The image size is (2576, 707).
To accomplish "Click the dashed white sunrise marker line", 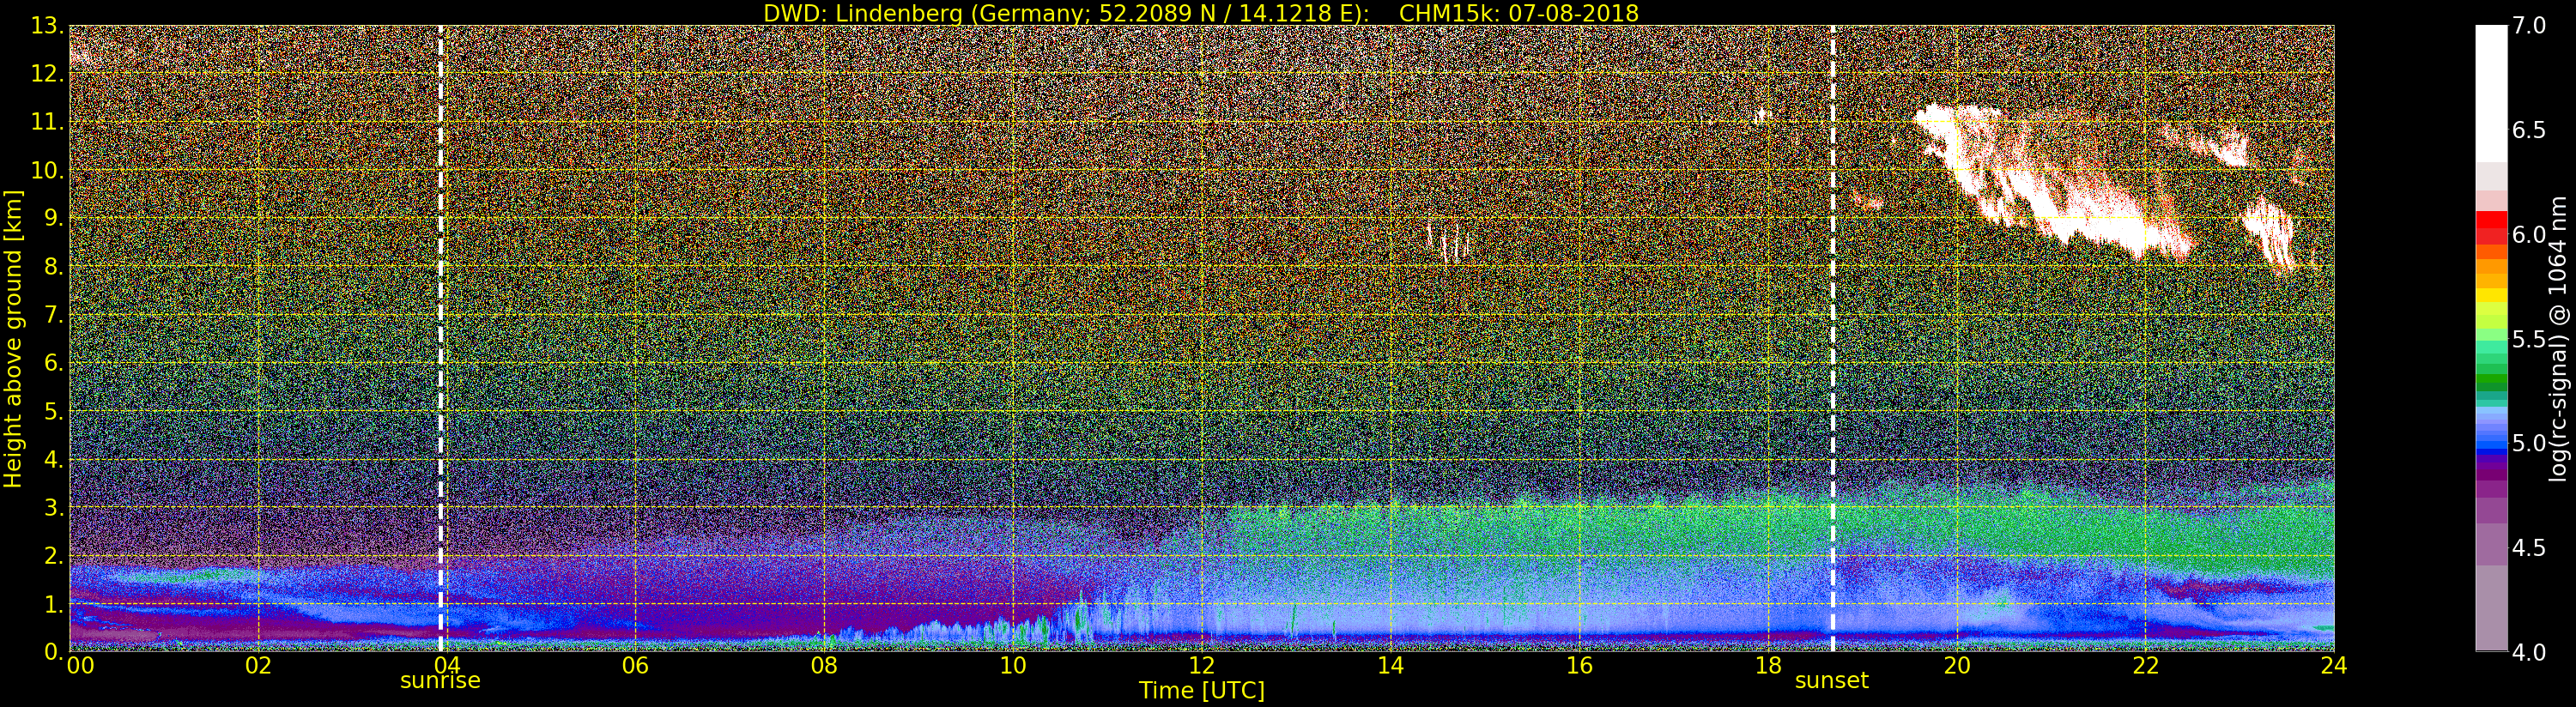I will point(440,338).
